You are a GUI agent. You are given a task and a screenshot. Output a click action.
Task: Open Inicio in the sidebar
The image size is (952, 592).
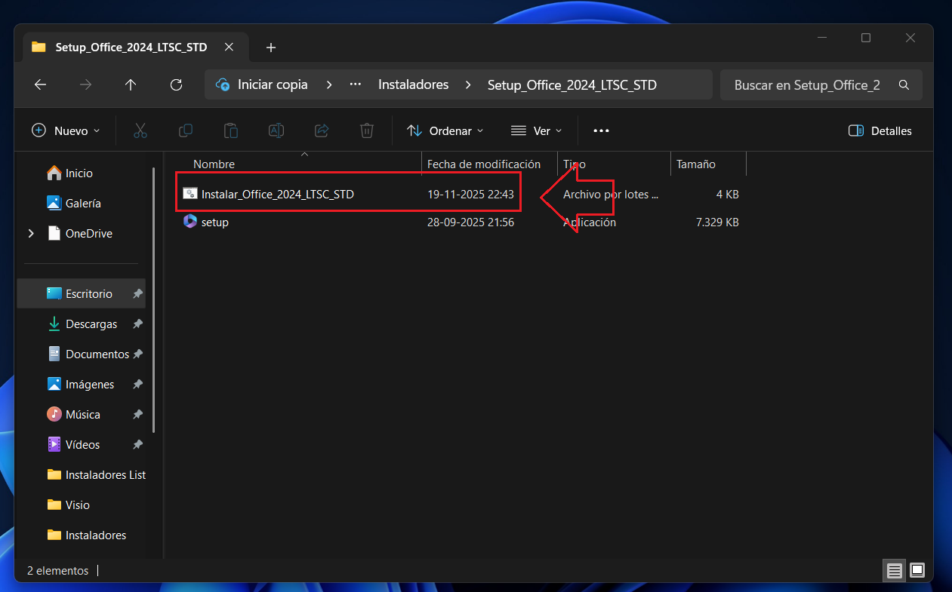pos(79,173)
